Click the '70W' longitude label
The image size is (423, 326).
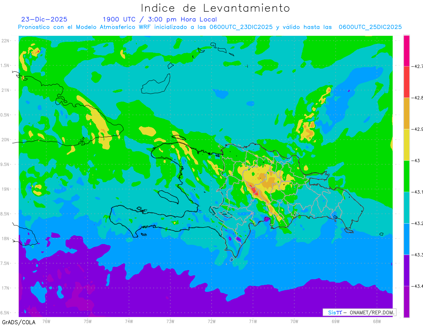[x=294, y=321]
